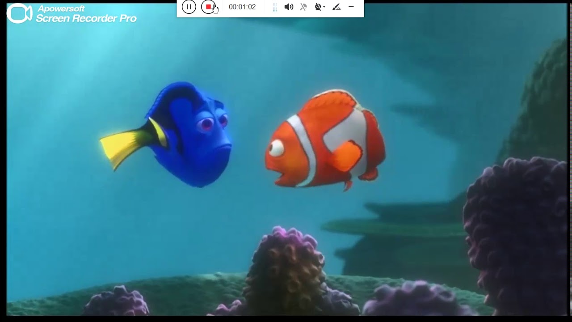Toggle the system sound speaker icon
This screenshot has width=572, height=322.
pyautogui.click(x=289, y=7)
